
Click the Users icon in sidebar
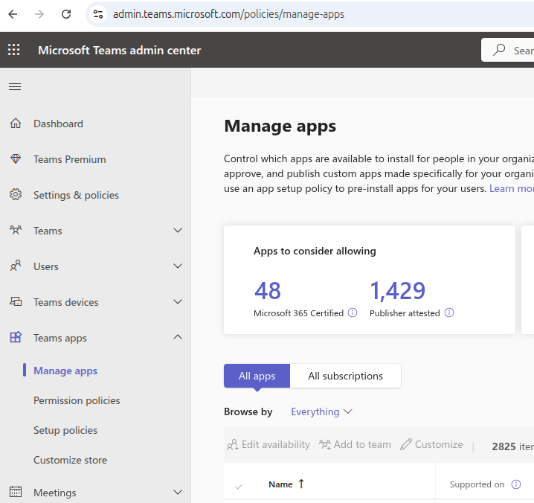coord(16,266)
